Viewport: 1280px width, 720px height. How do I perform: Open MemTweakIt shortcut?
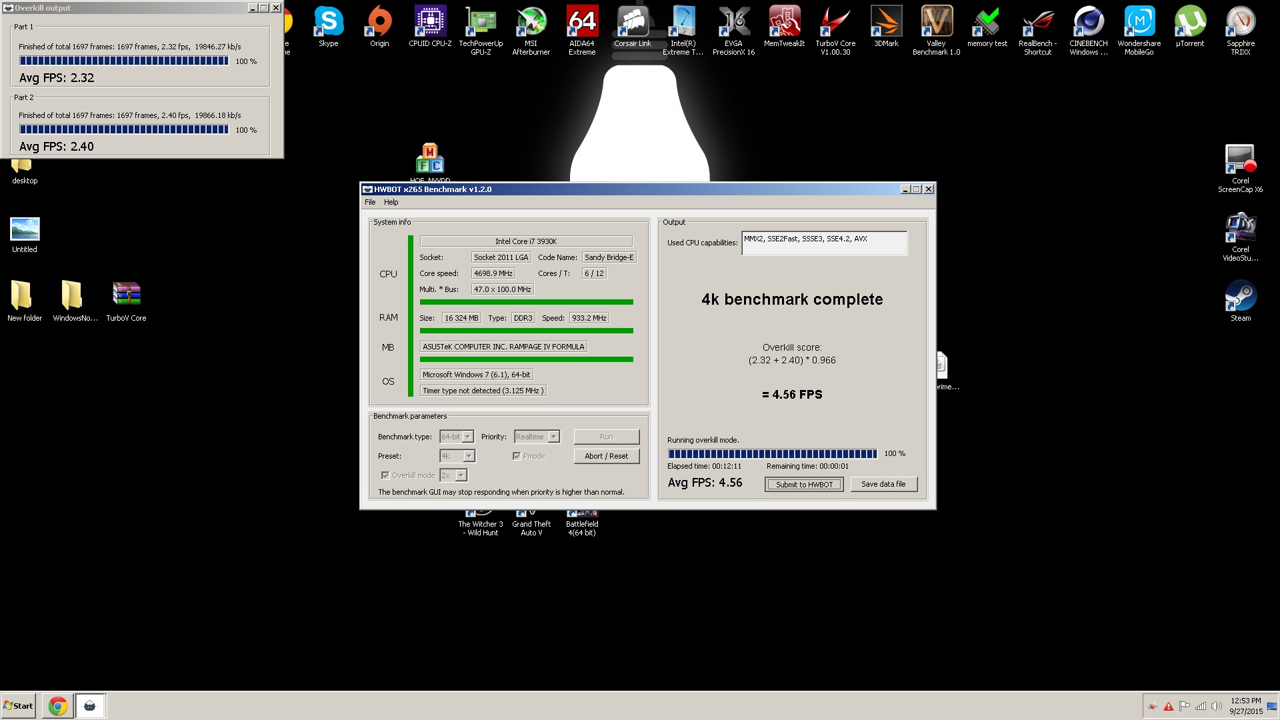tap(785, 27)
